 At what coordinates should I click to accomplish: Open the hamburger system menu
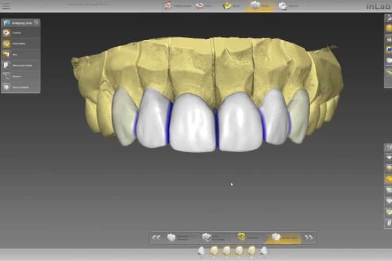click(7, 6)
